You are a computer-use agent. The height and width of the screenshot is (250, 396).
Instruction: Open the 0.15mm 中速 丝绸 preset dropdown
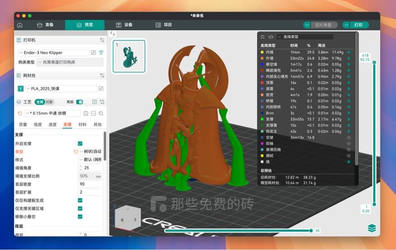(52, 113)
